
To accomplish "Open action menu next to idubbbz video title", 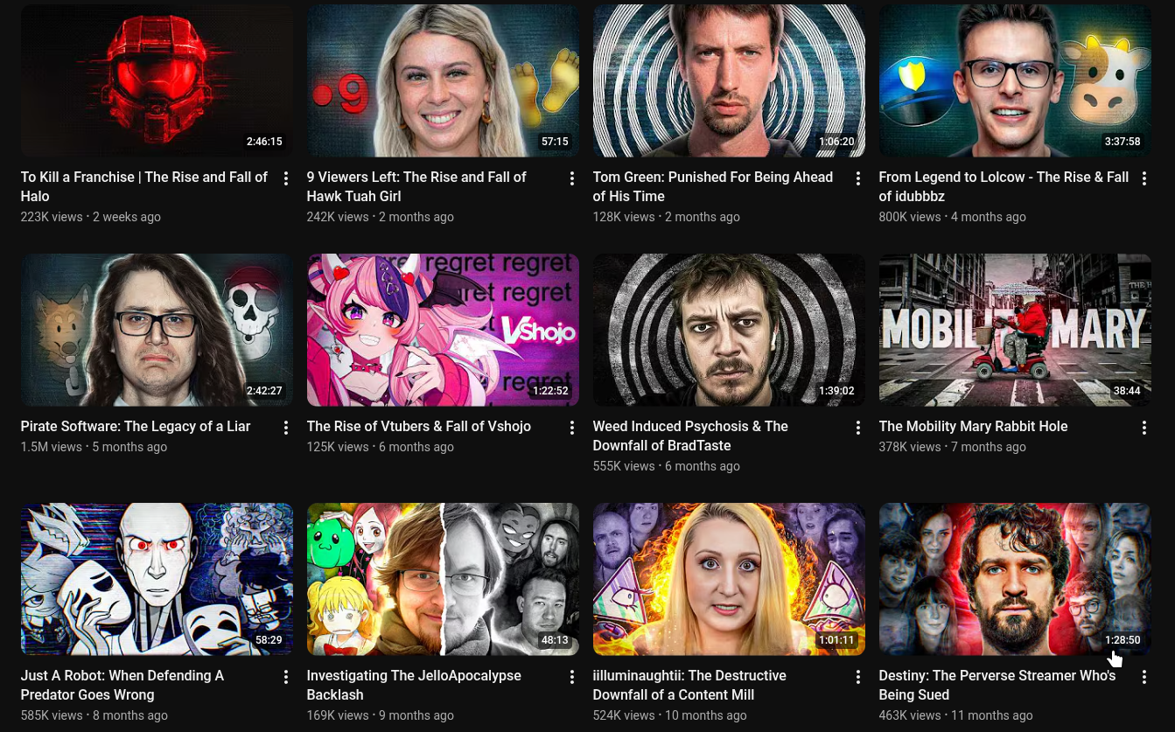I will point(1144,178).
